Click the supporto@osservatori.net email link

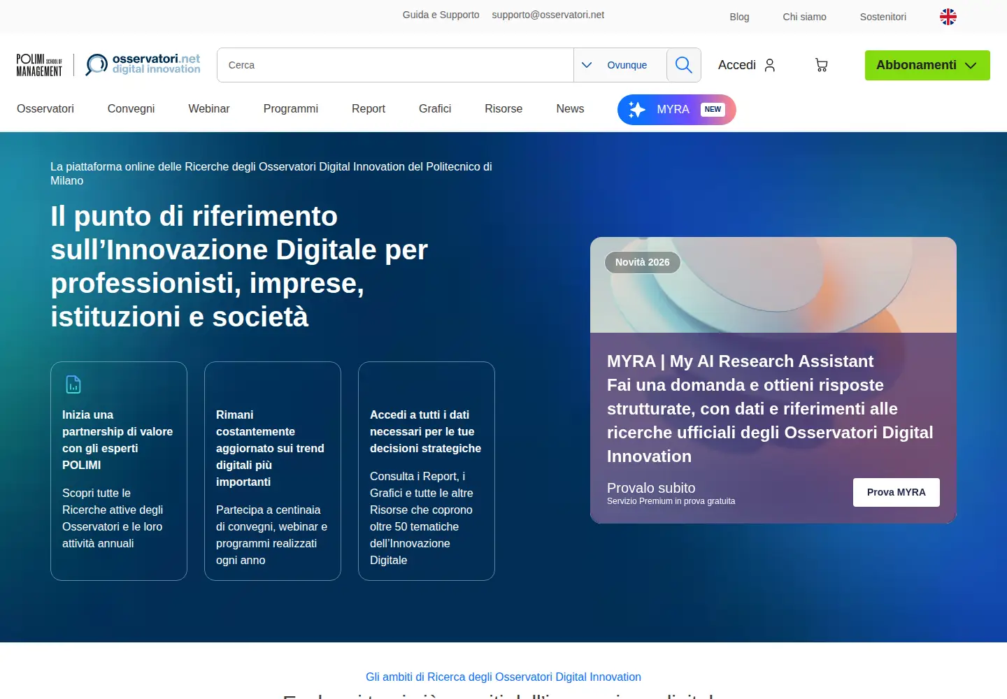point(548,15)
